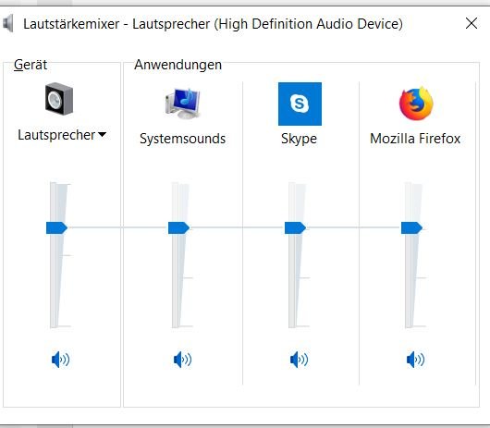Viewport: 490px width, 428px height.
Task: Click the Skype application icon
Action: pyautogui.click(x=300, y=104)
